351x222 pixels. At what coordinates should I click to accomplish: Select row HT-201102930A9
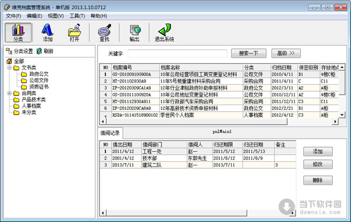click(219, 81)
